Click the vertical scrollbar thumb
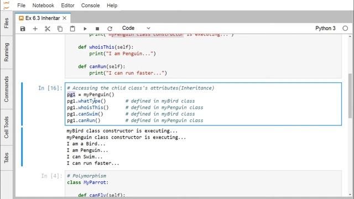 [x=350, y=96]
